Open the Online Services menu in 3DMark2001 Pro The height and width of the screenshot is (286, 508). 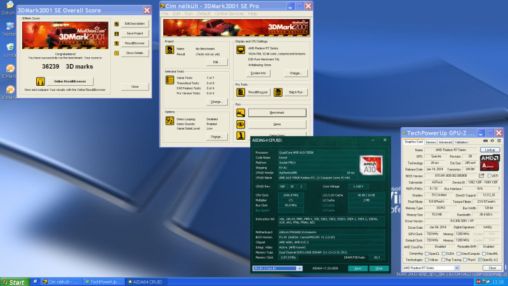coord(229,13)
